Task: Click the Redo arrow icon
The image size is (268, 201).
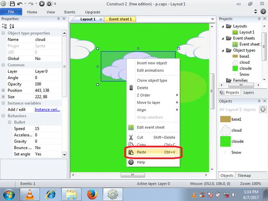Action: (x=31, y=4)
